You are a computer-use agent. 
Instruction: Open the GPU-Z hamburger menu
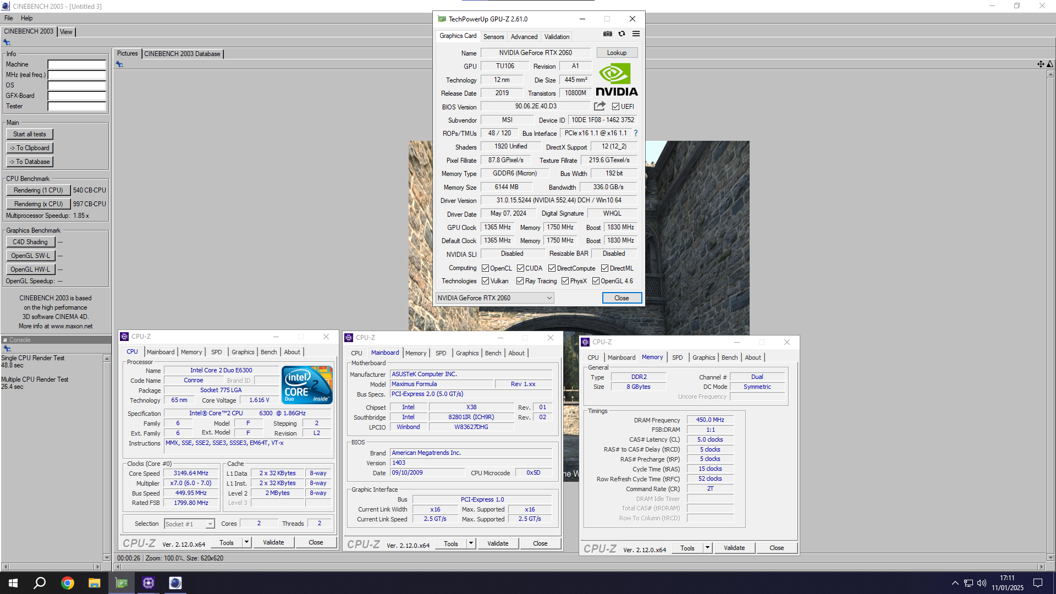[636, 34]
